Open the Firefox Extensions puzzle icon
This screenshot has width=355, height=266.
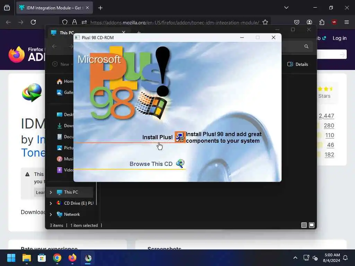(x=322, y=22)
